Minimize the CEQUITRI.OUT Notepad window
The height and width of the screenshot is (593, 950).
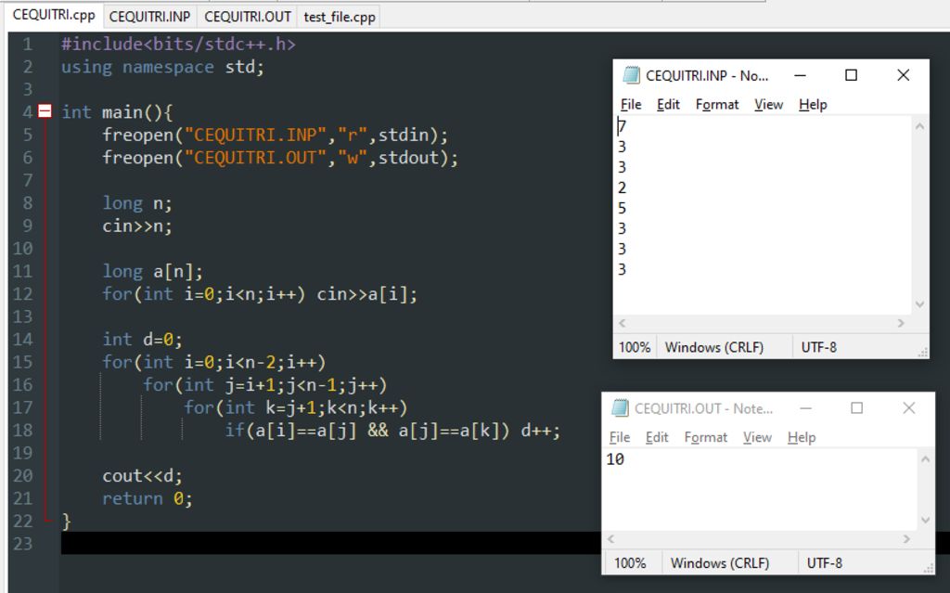click(x=805, y=408)
